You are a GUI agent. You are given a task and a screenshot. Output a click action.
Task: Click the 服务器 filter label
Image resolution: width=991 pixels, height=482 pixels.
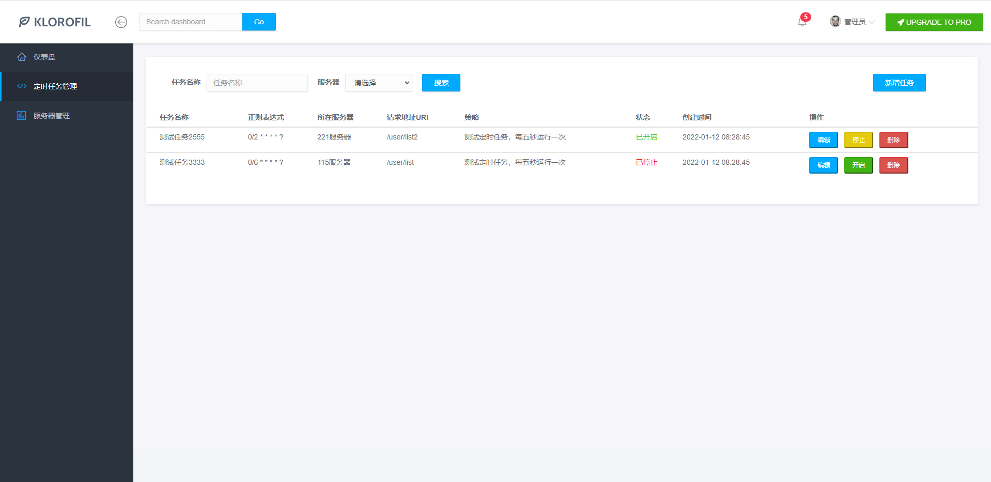click(329, 82)
